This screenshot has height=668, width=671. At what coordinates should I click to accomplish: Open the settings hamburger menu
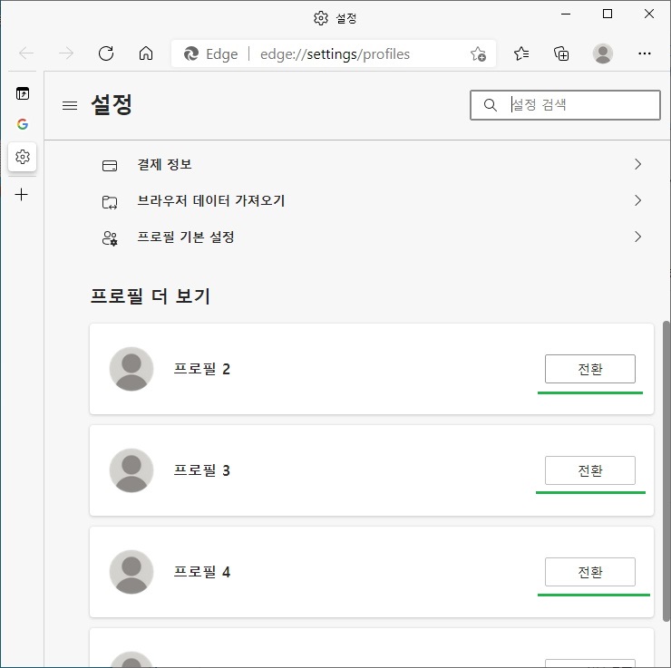coord(70,105)
